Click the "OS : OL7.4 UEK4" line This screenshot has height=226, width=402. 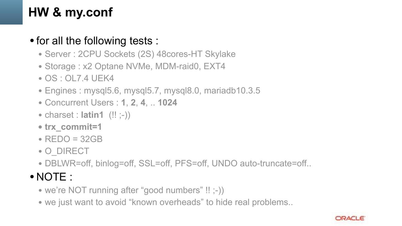pos(79,78)
